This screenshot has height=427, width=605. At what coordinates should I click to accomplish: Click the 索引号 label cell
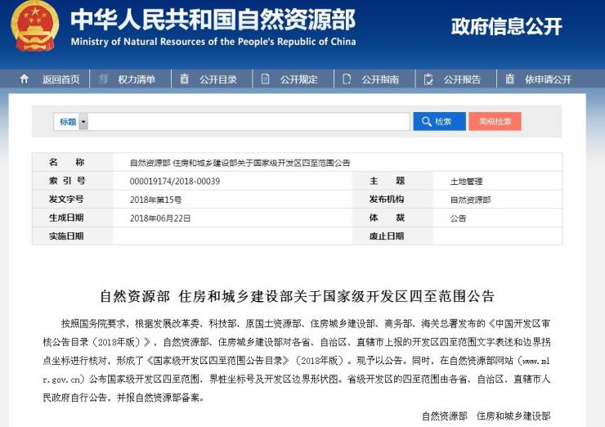tap(73, 181)
